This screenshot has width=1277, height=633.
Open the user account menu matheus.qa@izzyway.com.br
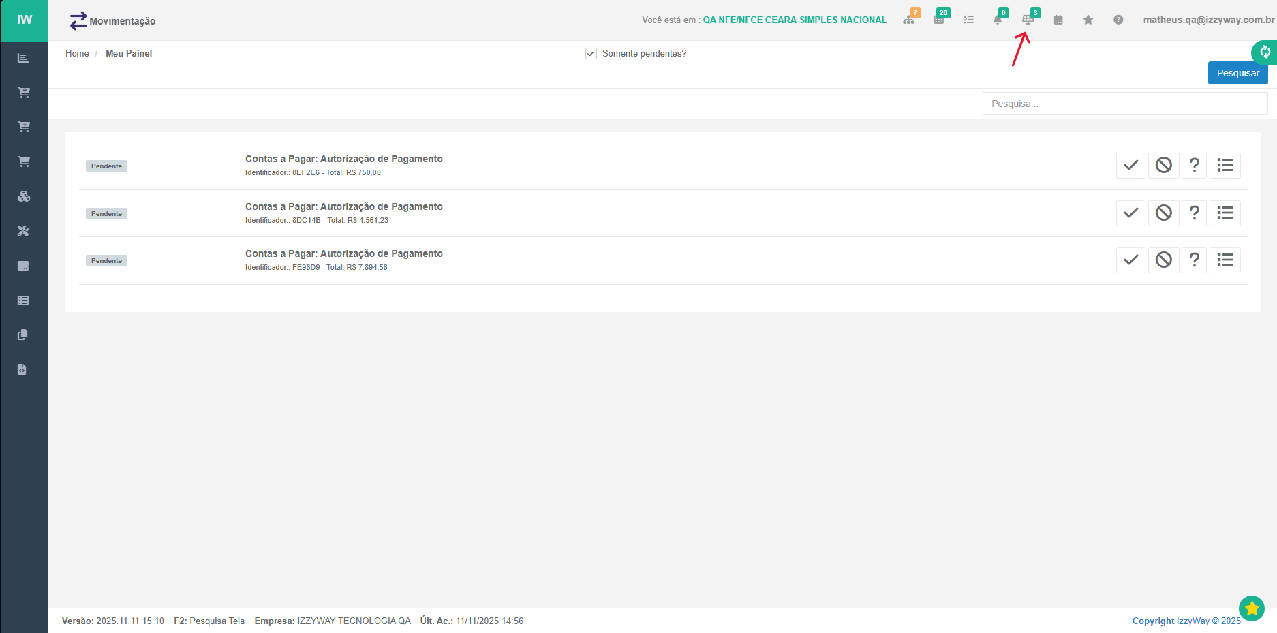coord(1208,20)
